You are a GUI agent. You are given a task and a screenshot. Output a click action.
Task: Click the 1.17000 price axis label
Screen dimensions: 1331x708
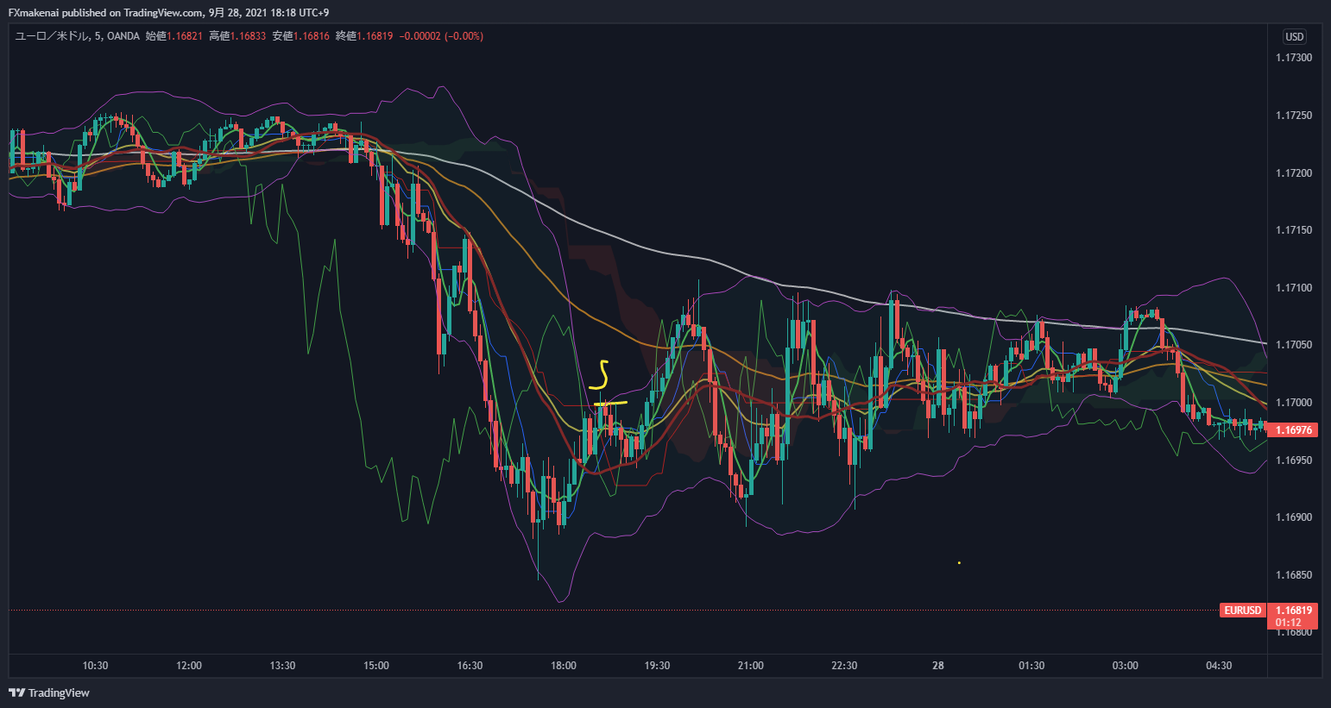[1294, 403]
